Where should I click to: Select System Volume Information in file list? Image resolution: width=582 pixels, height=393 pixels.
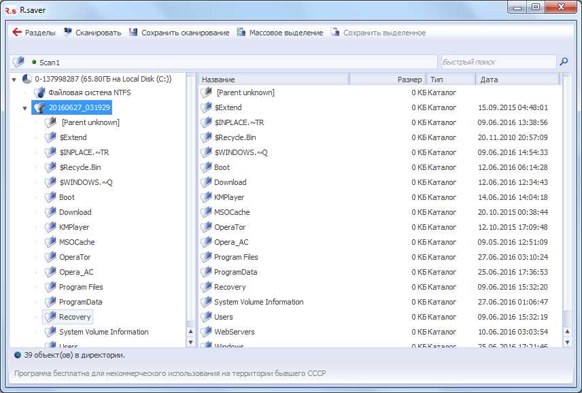point(258,302)
